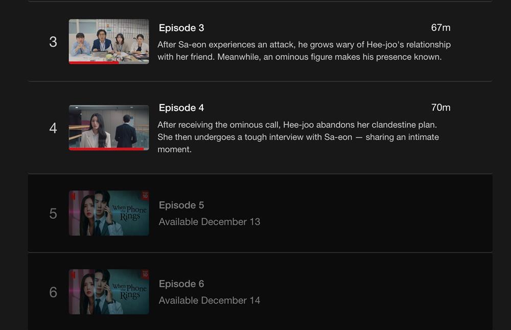Click the 70m duration for Episode 4
The height and width of the screenshot is (330, 511).
(440, 108)
